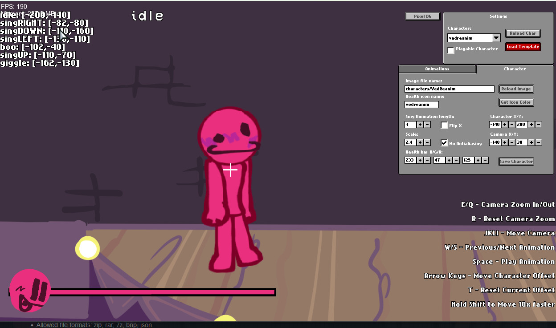Click the Get Icon Color button
This screenshot has height=328, width=556.
click(516, 102)
